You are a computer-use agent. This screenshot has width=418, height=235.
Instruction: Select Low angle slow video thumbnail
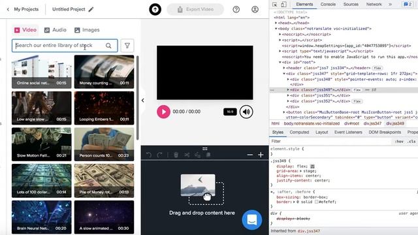pyautogui.click(x=42, y=108)
